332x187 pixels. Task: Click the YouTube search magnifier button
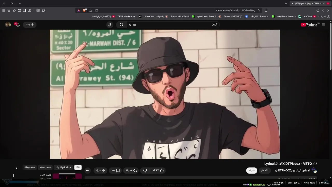point(121,25)
